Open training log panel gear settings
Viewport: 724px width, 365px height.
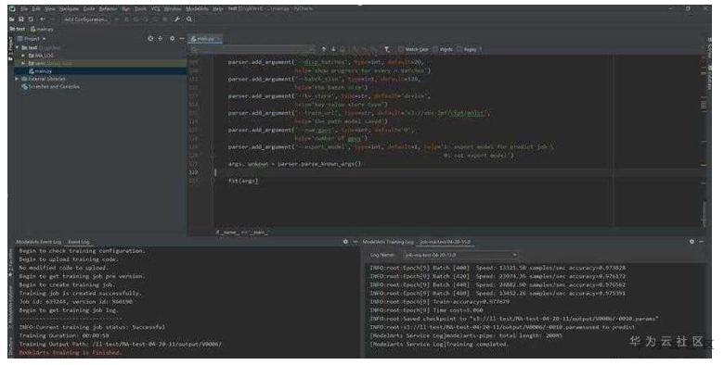692,242
